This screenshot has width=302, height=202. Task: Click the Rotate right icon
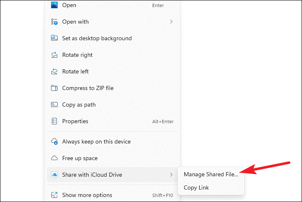[x=54, y=55]
